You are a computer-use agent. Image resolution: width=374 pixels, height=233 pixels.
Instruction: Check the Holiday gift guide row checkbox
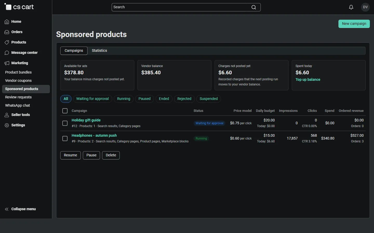[65, 123]
